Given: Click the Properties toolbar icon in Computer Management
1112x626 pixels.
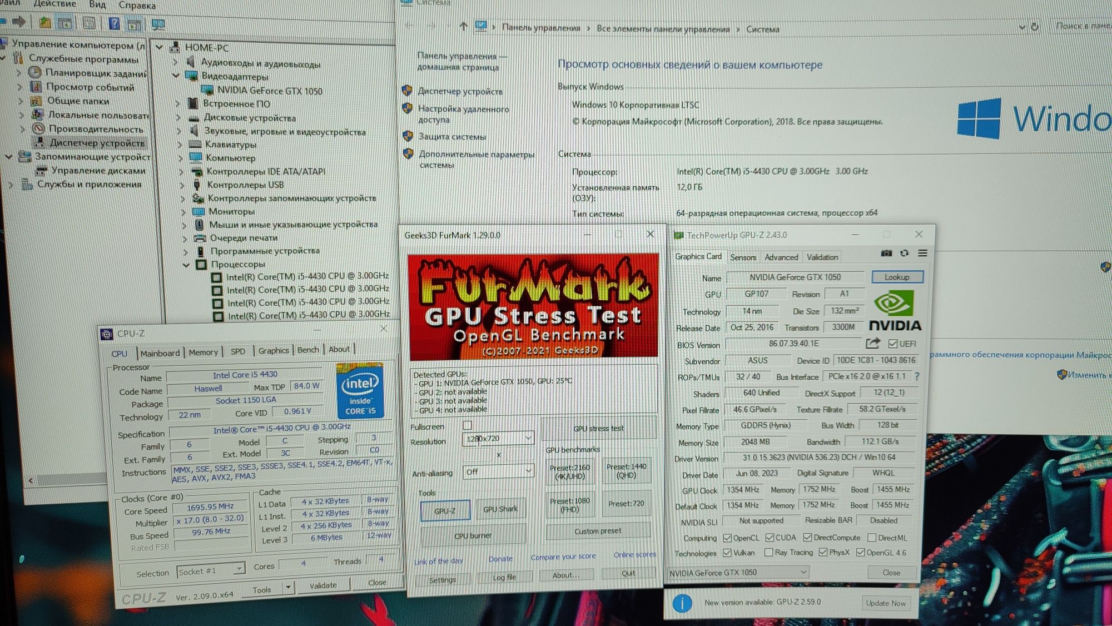Looking at the screenshot, I should pyautogui.click(x=89, y=23).
